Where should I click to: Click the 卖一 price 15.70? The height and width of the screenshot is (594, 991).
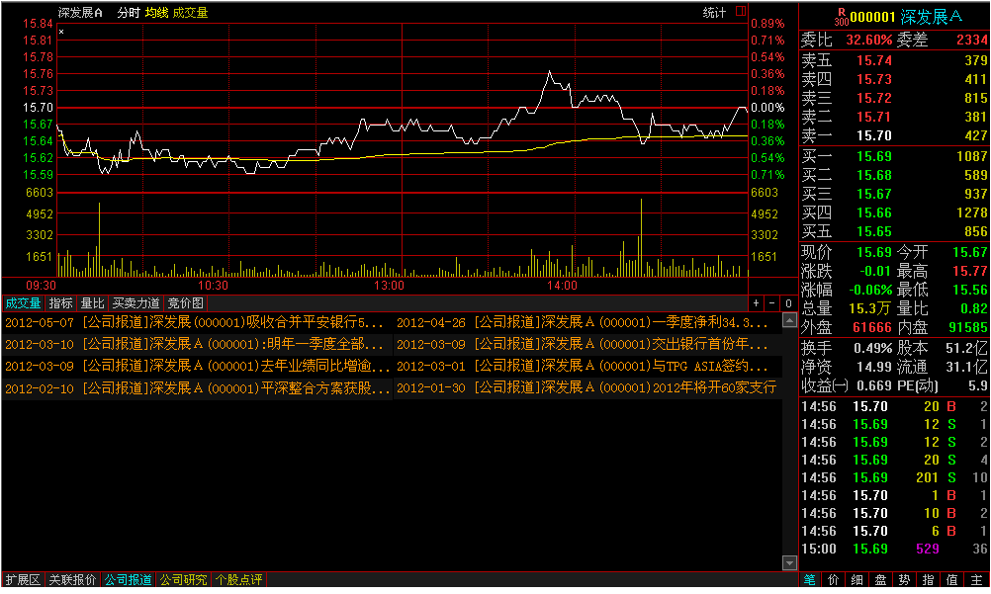[x=874, y=135]
